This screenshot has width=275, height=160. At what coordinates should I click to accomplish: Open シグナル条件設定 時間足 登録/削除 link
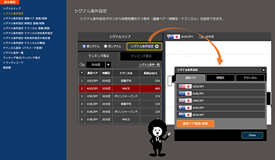(24, 23)
